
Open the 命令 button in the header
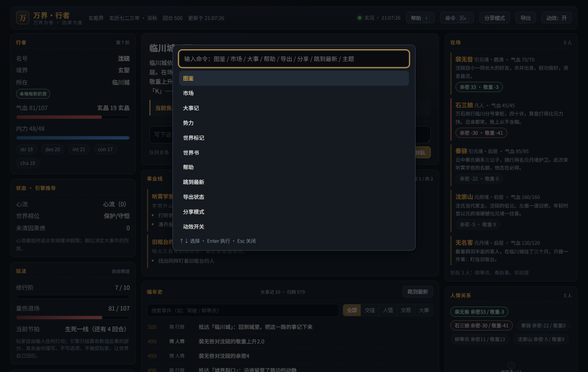457,18
